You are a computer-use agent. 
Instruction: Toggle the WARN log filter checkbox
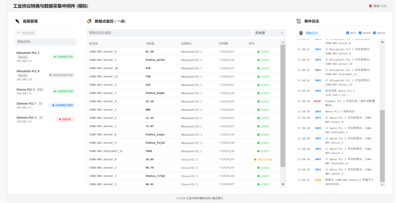point(360,33)
